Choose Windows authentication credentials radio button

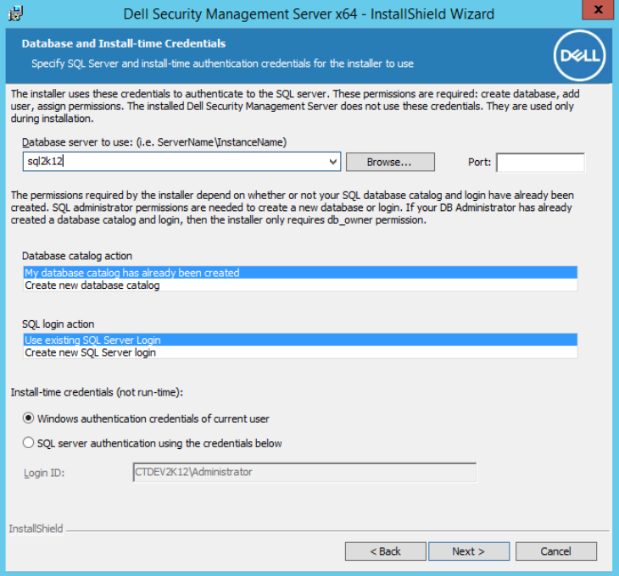pyautogui.click(x=28, y=418)
